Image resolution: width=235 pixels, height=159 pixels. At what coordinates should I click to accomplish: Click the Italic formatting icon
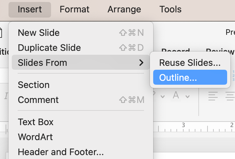coord(6,96)
